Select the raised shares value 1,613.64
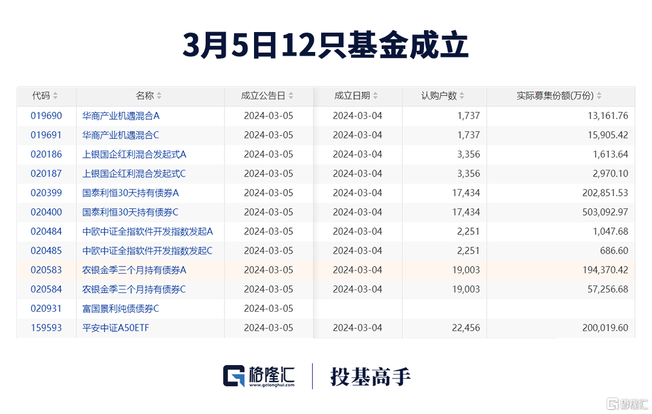Screen dimensions: 652x414 [610, 155]
